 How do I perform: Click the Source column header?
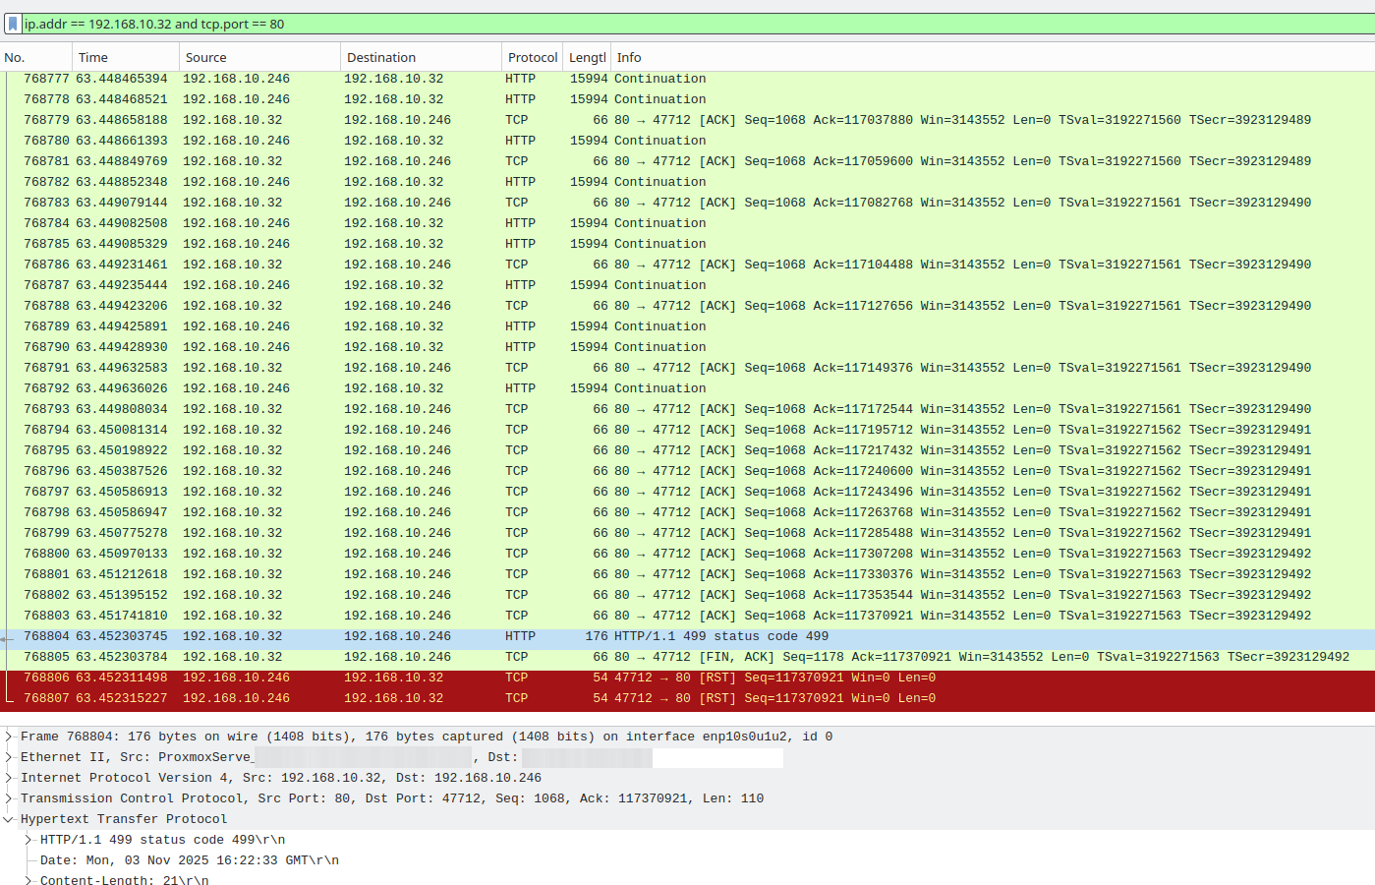[x=258, y=58]
